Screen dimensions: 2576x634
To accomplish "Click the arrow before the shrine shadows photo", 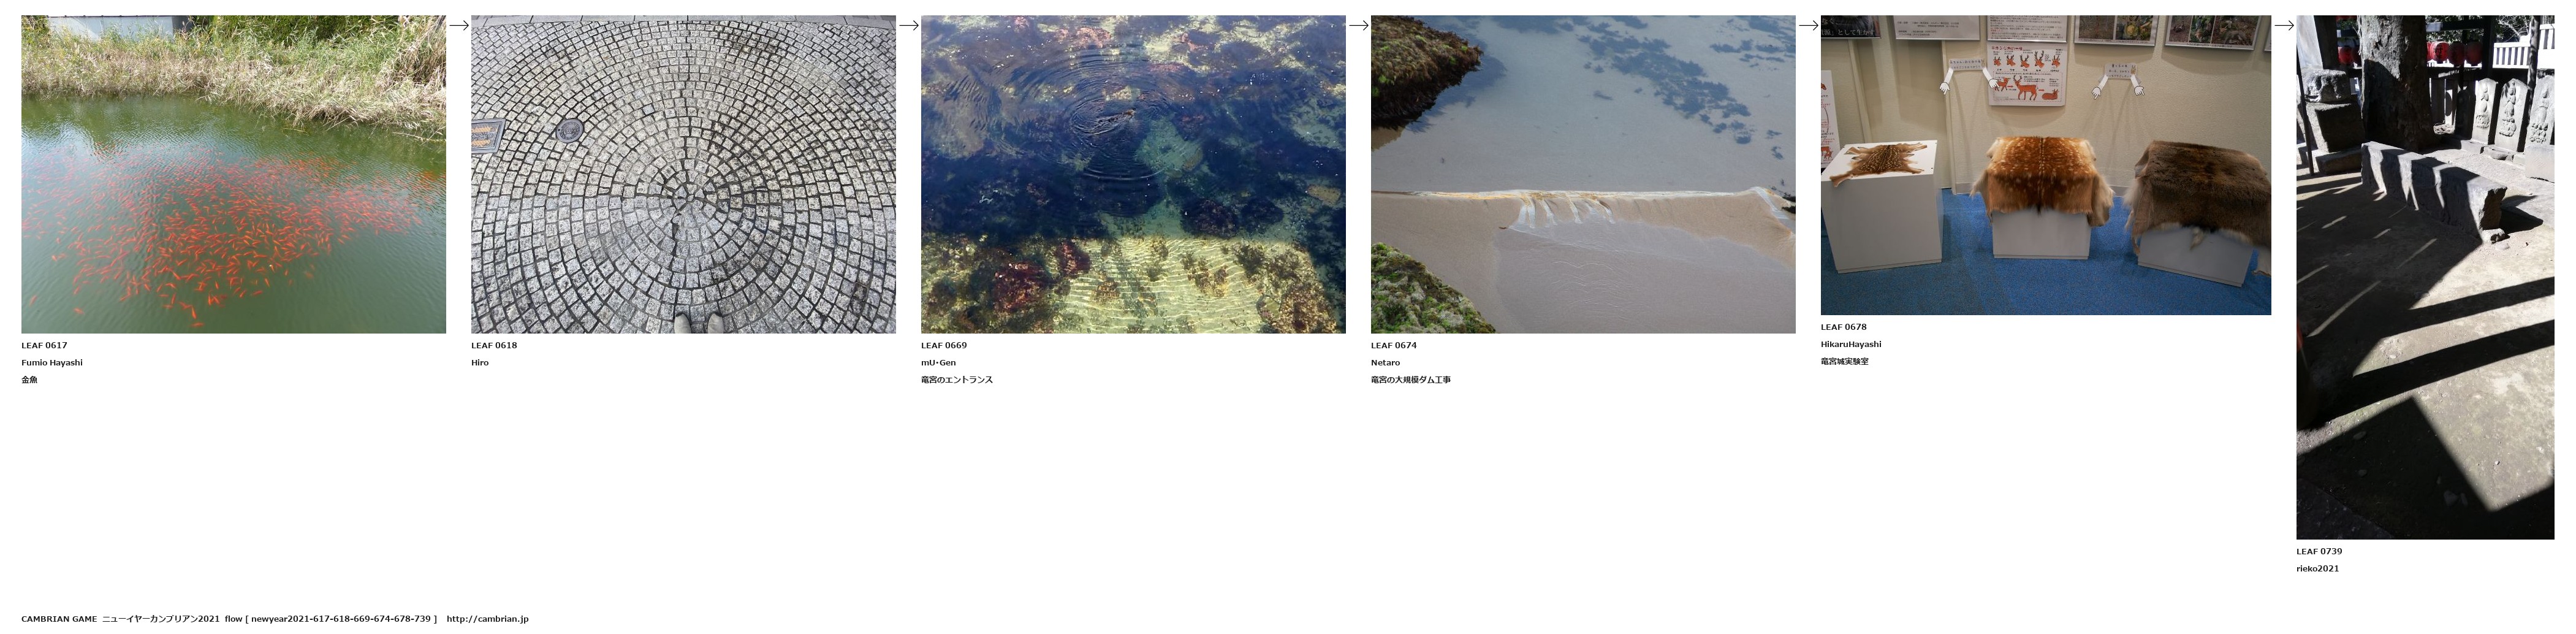I will [x=2284, y=26].
